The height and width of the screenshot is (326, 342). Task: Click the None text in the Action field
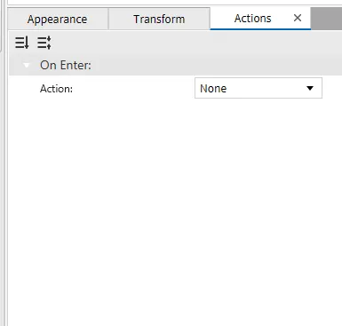click(x=213, y=88)
